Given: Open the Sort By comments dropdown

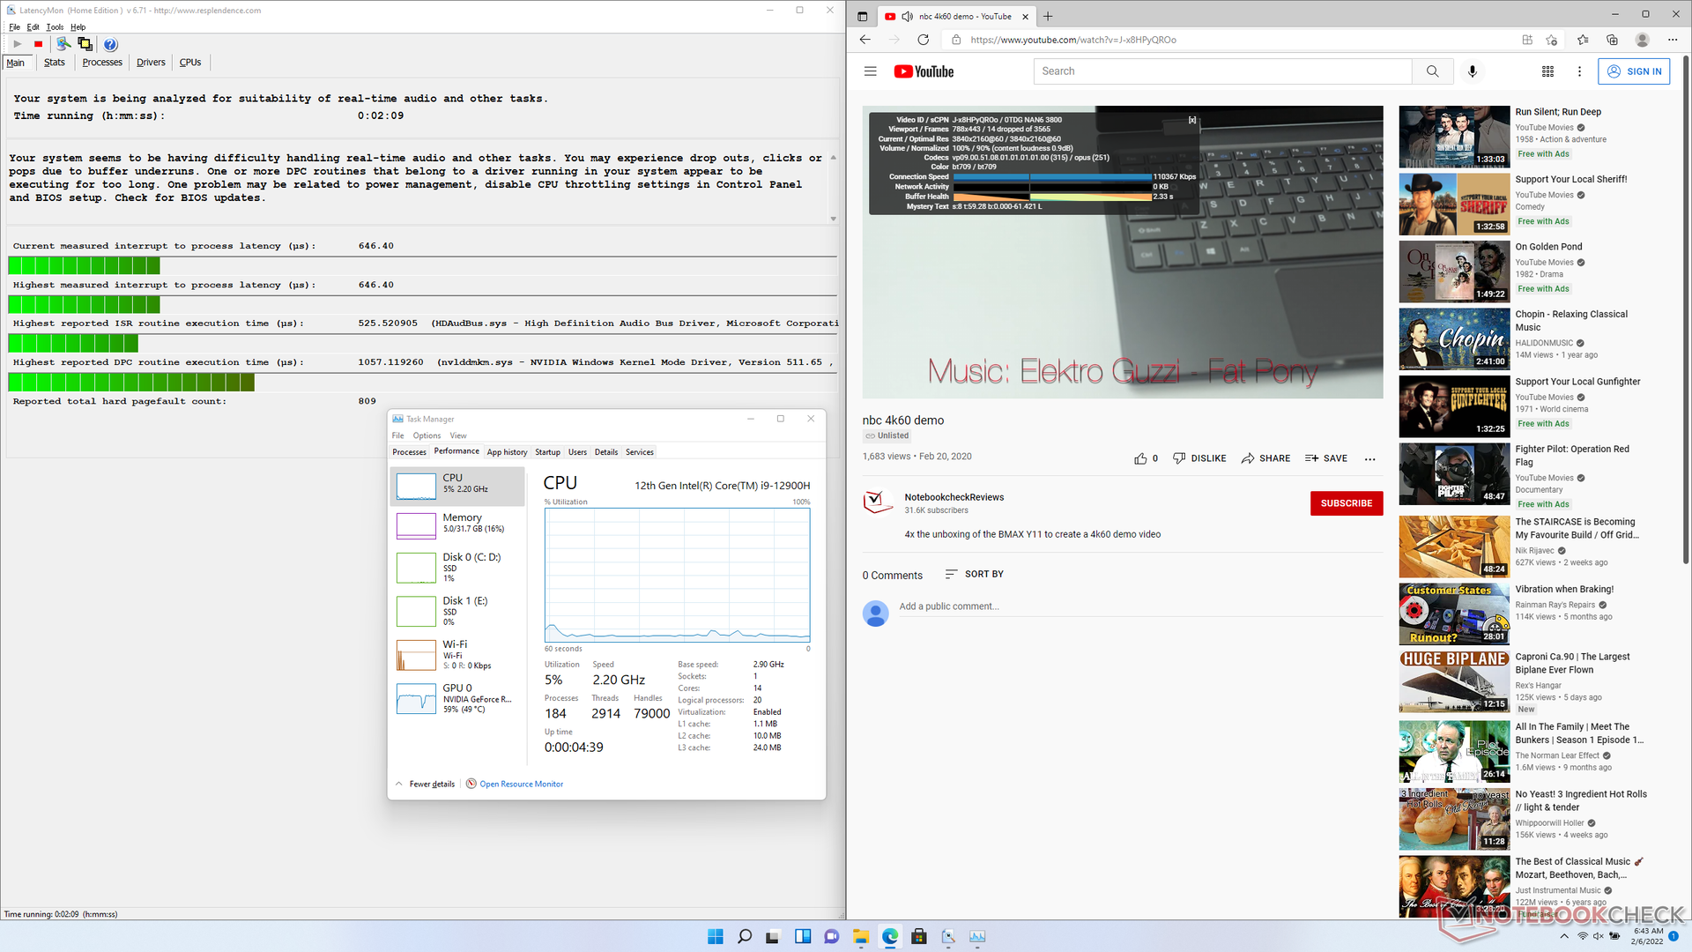Looking at the screenshot, I should coord(974,574).
